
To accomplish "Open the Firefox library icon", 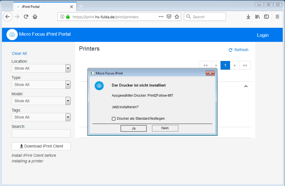I will coord(257,16).
